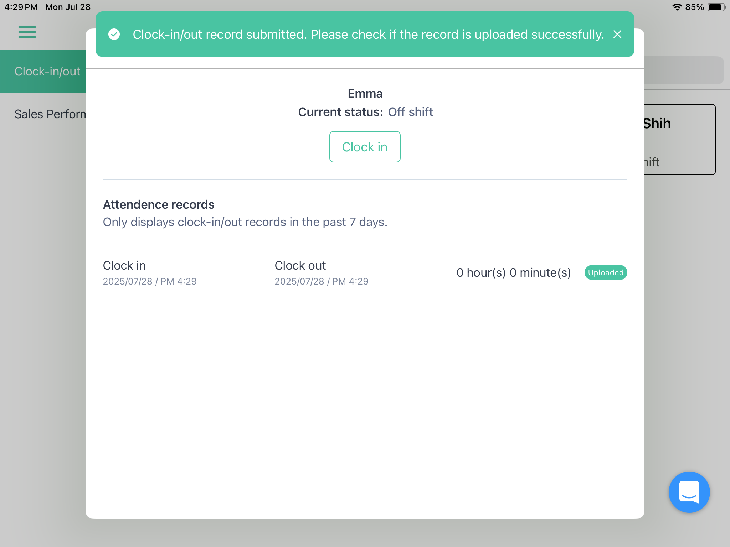
Task: Tap the Clock out record timestamp
Action: pyautogui.click(x=322, y=281)
